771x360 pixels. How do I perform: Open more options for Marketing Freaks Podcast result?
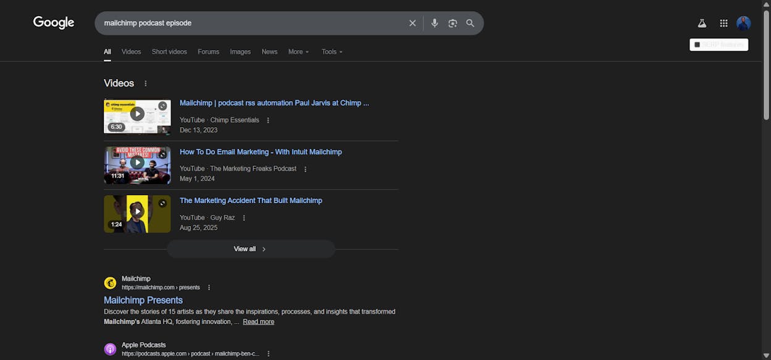point(305,169)
